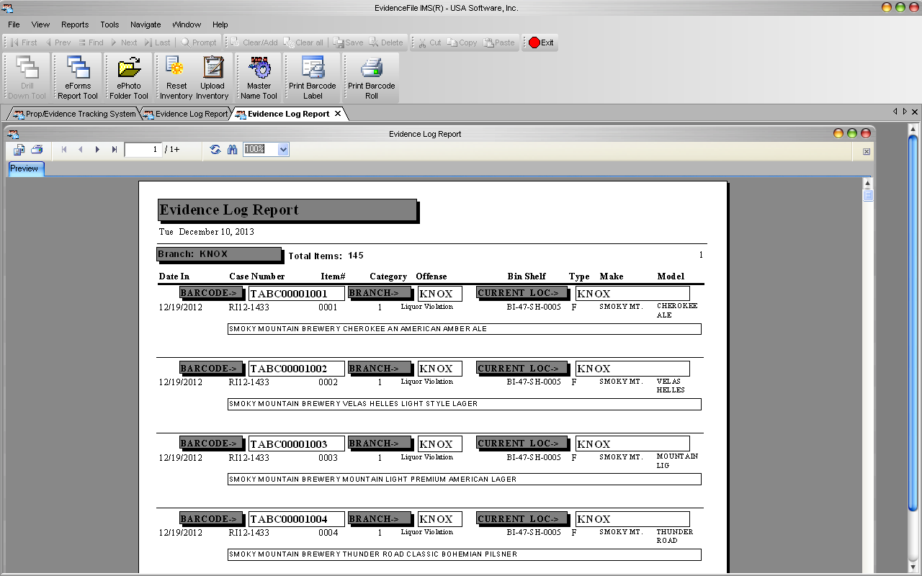This screenshot has width=922, height=576.
Task: Refresh the report with the refresh icon
Action: 215,150
